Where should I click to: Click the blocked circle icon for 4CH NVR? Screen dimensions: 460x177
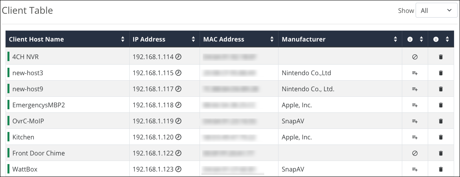coord(415,57)
